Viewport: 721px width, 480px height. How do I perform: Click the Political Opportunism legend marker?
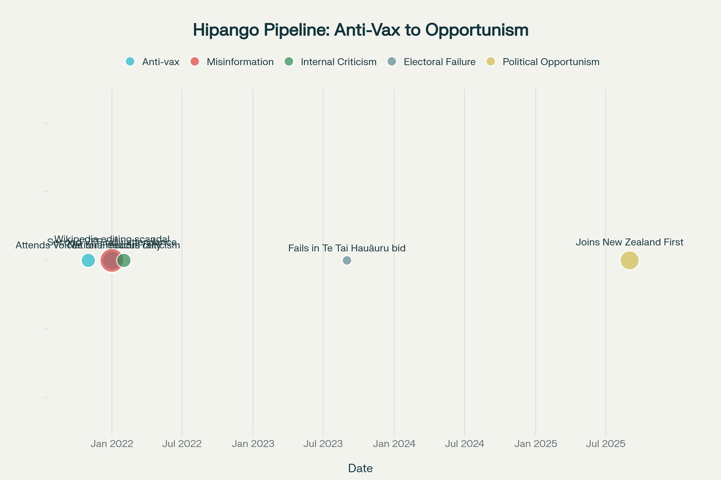491,61
